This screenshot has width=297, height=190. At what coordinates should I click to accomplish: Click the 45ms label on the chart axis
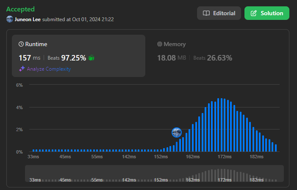coord(65,157)
